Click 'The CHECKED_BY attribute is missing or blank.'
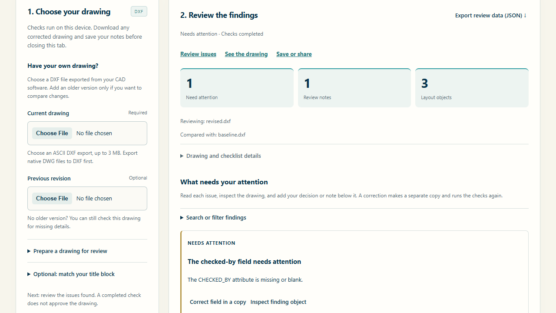 [x=245, y=280]
